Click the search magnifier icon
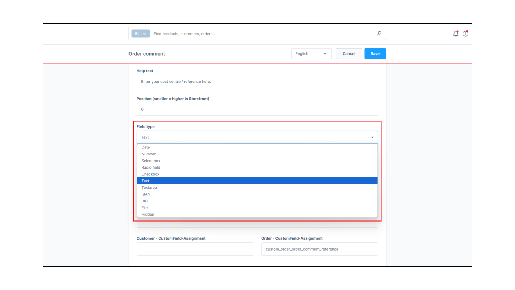This screenshot has width=515, height=290. click(379, 34)
